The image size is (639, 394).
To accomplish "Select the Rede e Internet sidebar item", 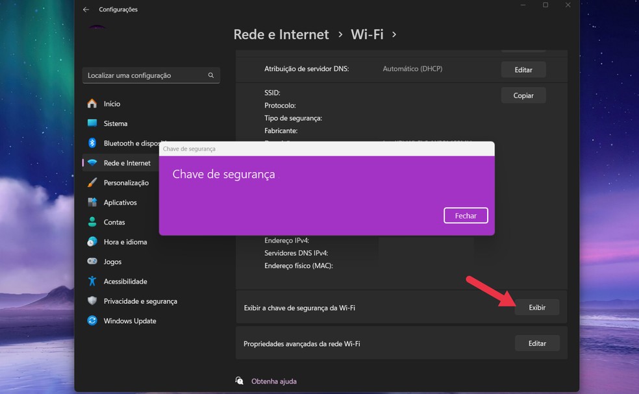I will pyautogui.click(x=121, y=163).
